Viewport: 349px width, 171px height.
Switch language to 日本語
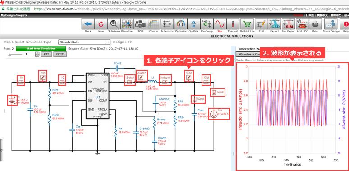(x=310, y=15)
